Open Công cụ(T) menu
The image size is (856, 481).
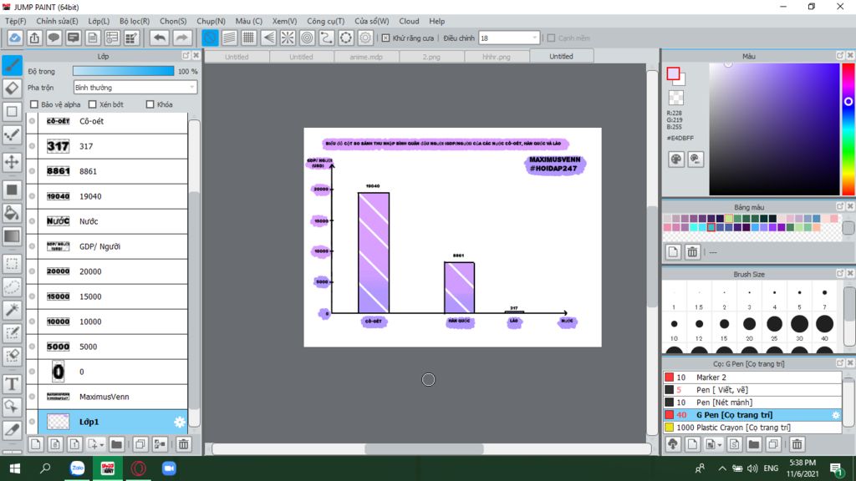325,21
